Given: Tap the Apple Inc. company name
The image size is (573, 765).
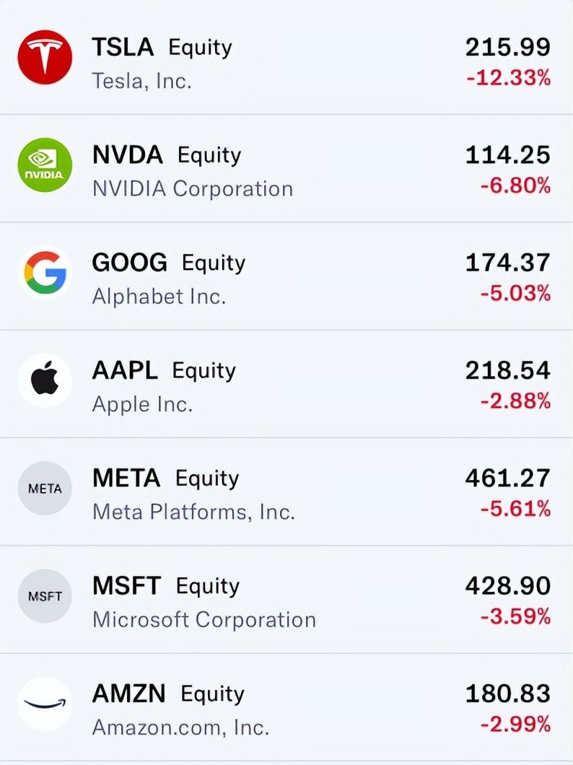Looking at the screenshot, I should [142, 404].
